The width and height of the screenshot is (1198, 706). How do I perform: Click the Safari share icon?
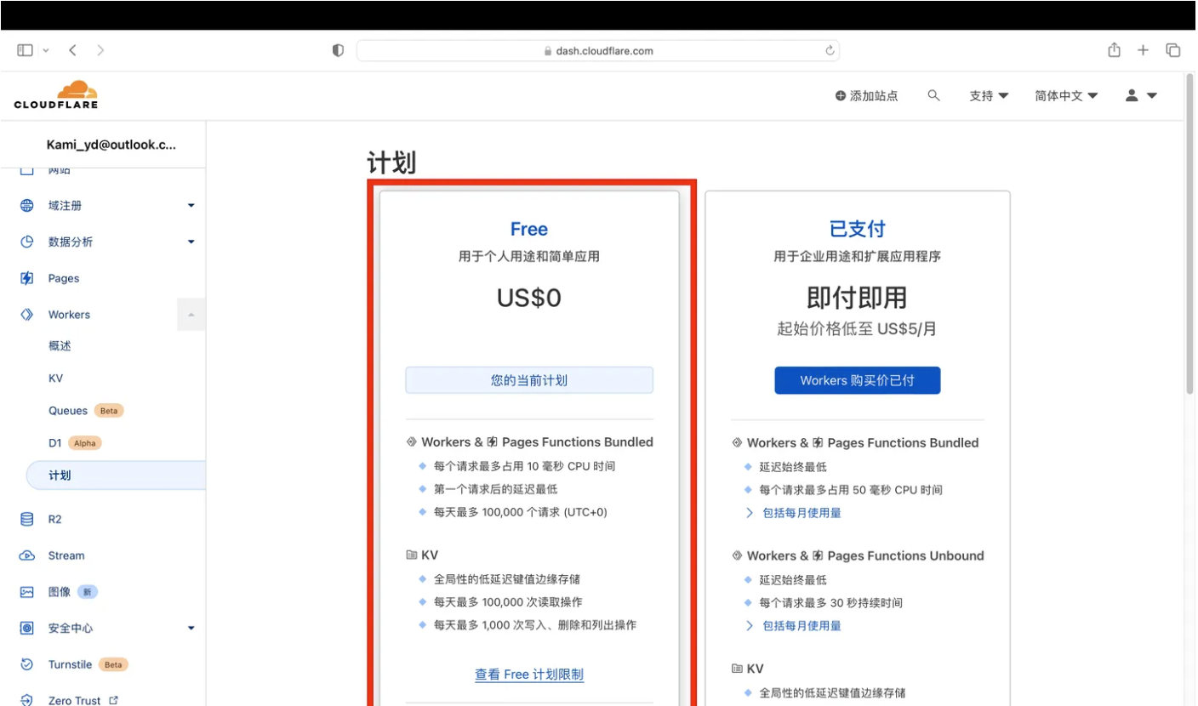(x=1114, y=50)
